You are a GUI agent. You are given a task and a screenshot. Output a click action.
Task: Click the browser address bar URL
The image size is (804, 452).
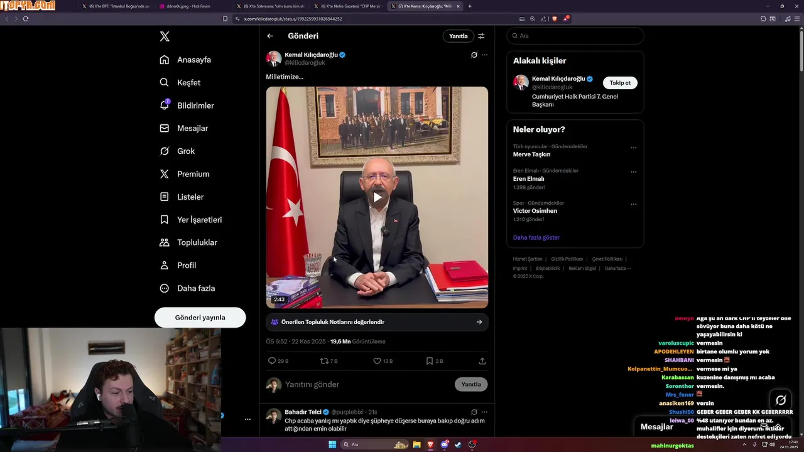click(x=293, y=19)
